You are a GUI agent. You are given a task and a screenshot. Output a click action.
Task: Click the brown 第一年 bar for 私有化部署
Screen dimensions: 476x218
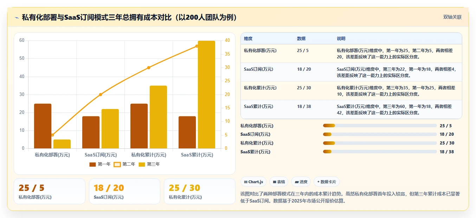pyautogui.click(x=43, y=126)
